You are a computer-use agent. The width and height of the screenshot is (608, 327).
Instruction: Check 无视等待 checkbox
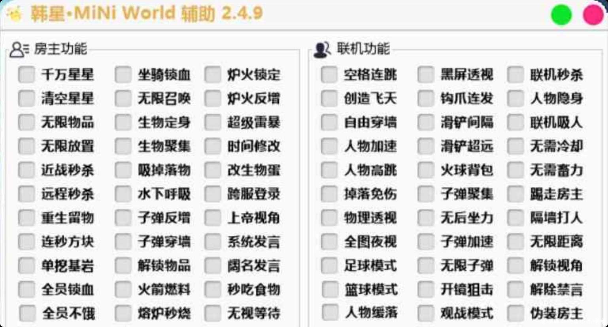(213, 314)
